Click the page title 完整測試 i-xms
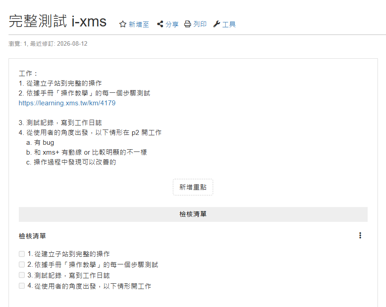 point(58,21)
